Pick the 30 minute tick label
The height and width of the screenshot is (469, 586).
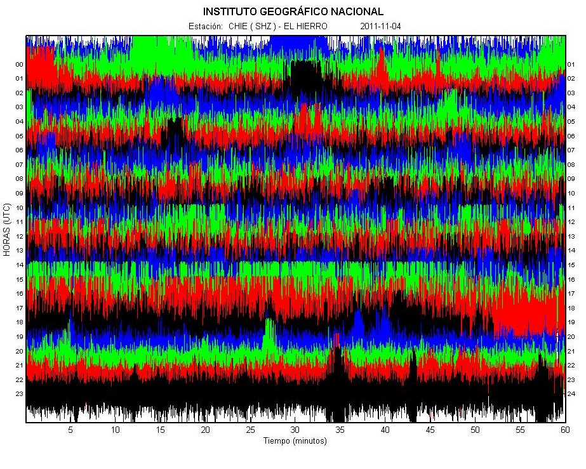point(295,430)
